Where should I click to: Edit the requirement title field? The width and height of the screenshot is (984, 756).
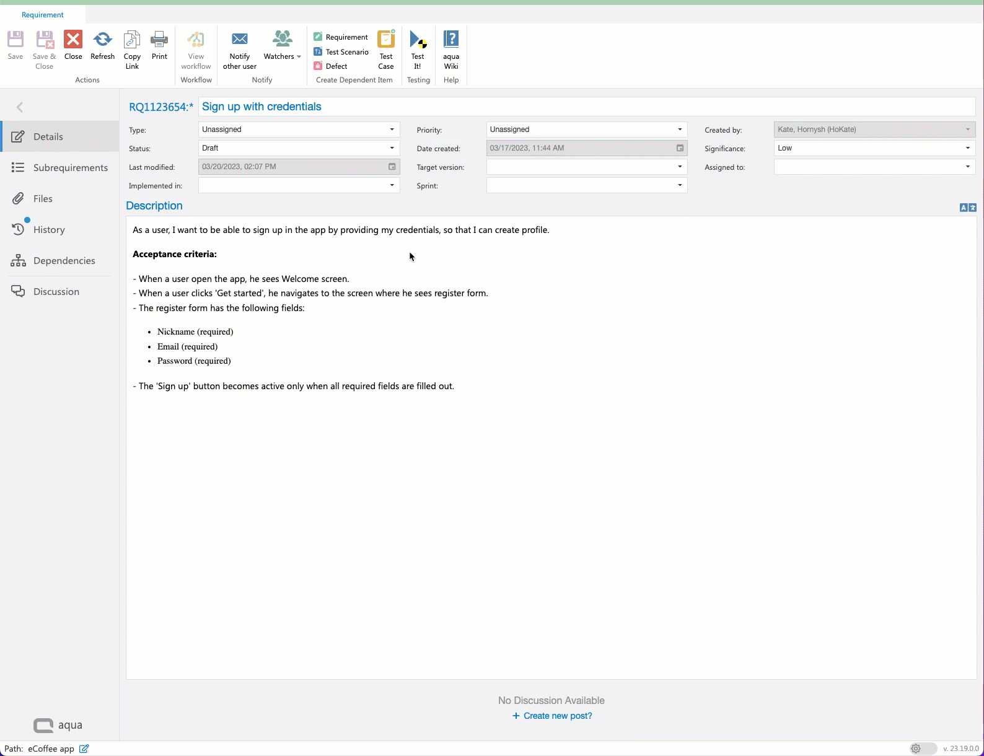[x=586, y=107]
